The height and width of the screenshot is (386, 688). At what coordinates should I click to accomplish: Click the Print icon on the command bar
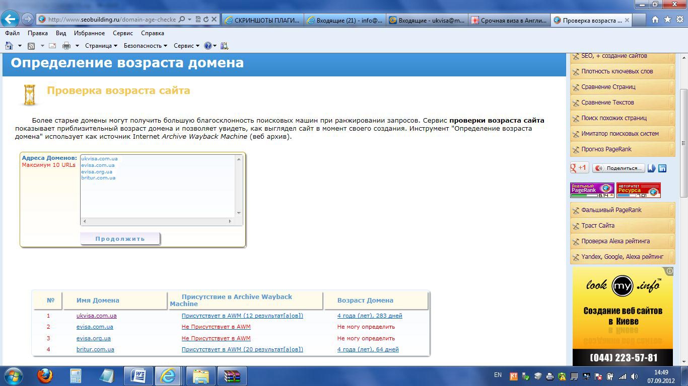click(x=66, y=45)
